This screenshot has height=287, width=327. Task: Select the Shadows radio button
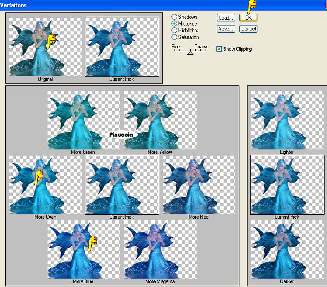[x=174, y=17]
